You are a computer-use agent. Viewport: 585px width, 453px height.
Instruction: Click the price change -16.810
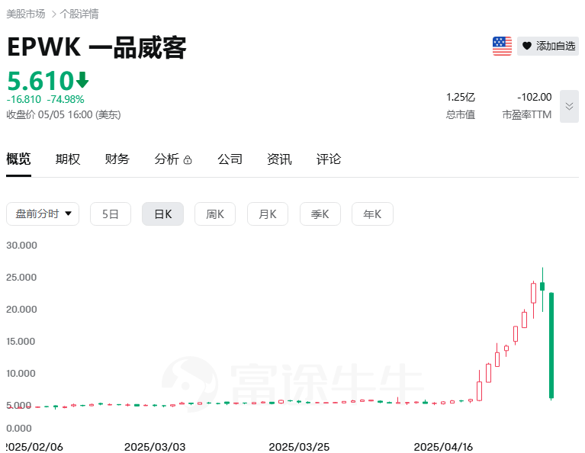coord(24,99)
